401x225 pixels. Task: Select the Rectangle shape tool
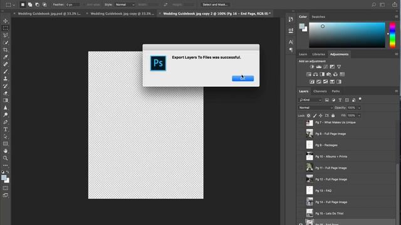click(6, 144)
